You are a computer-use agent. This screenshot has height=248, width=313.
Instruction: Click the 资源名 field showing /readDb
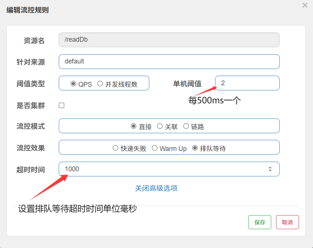(x=169, y=40)
